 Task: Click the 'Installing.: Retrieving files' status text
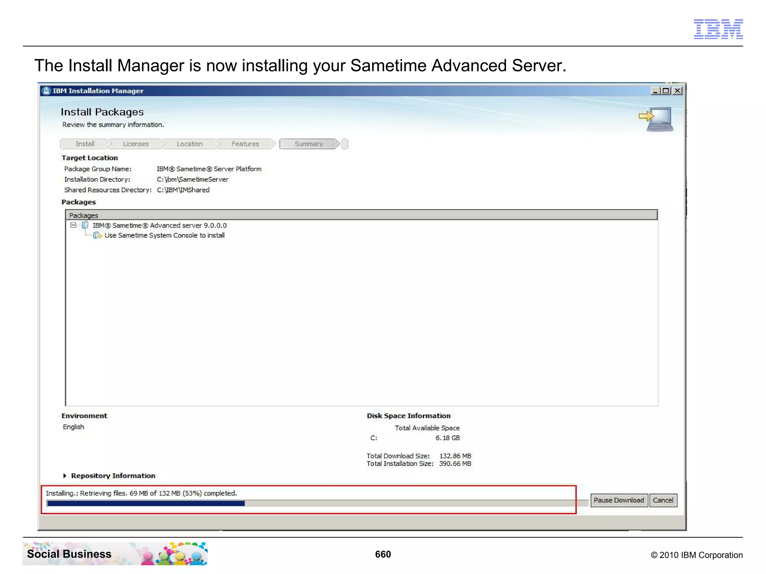[x=141, y=493]
